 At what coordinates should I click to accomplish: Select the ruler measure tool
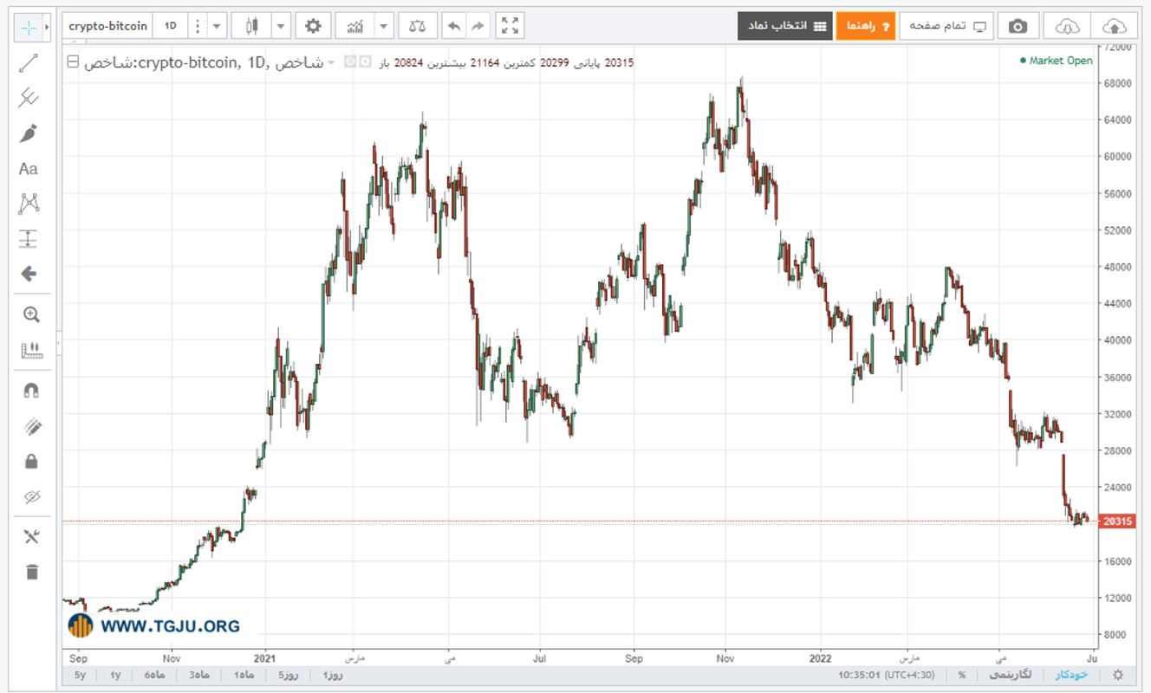31,350
